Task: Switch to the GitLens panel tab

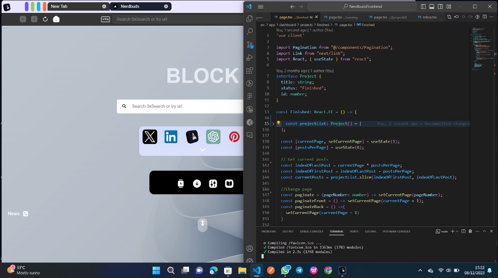Action: (370, 232)
